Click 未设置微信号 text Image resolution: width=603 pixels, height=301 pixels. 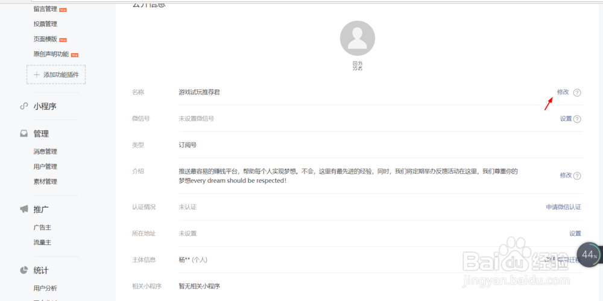(x=196, y=119)
